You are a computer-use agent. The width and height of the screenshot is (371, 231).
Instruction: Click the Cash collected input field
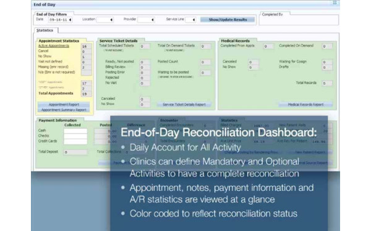[x=75, y=131]
